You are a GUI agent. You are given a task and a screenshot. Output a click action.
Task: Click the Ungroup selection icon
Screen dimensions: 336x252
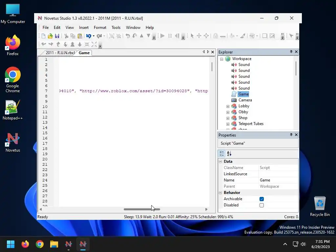(x=118, y=36)
